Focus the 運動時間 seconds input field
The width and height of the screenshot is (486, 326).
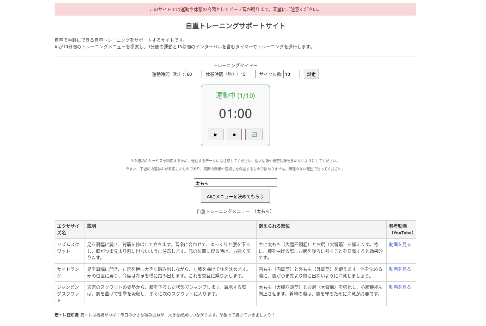[x=193, y=74]
